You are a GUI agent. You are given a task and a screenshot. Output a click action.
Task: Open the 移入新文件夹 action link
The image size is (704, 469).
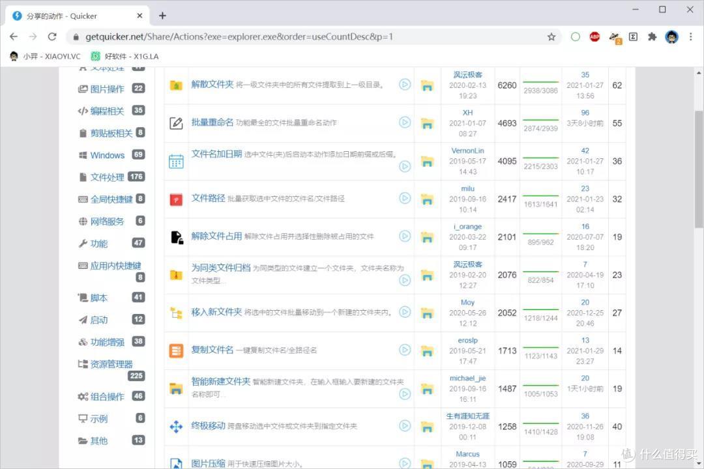[x=217, y=312]
